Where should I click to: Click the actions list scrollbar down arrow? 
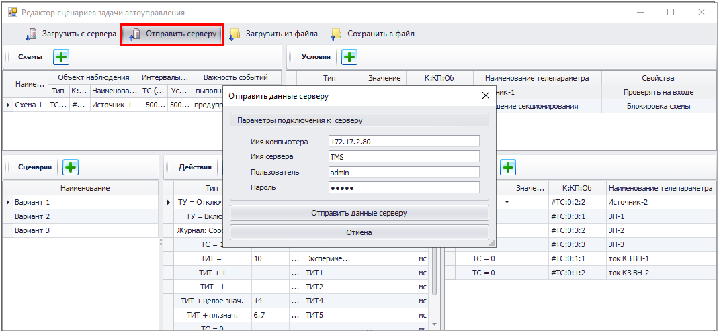[x=434, y=324]
